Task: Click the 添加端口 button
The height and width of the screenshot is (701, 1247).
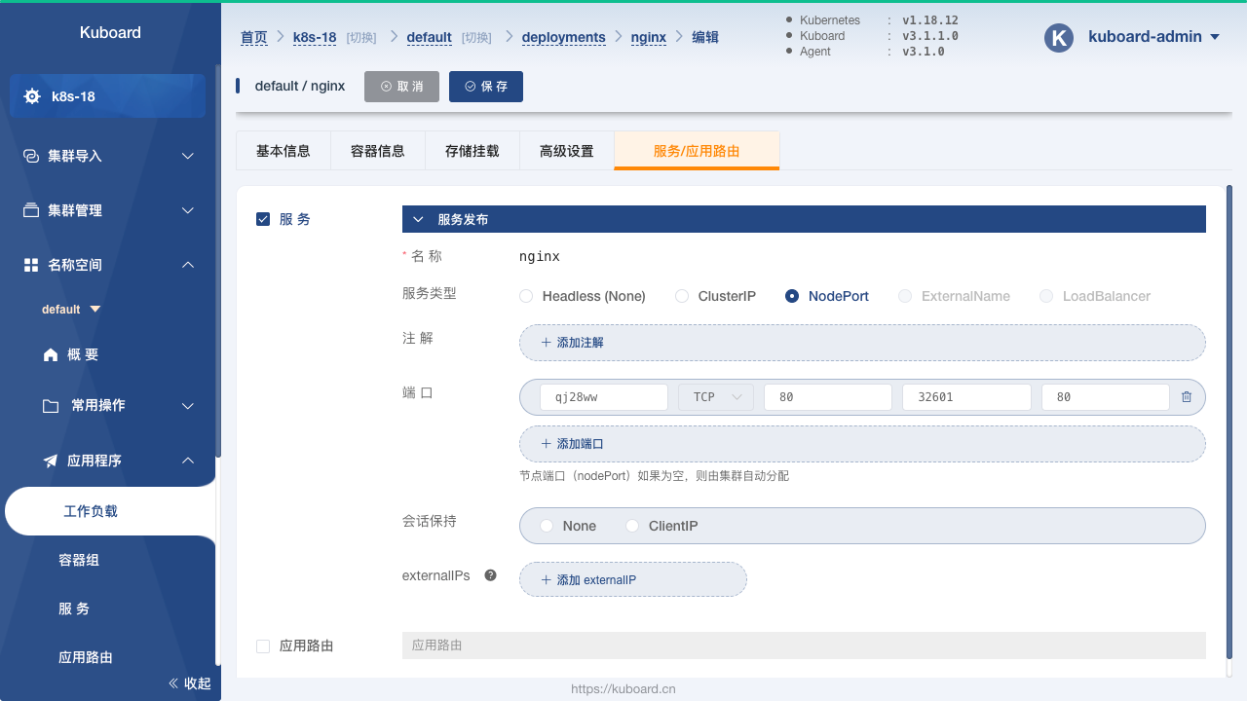Action: (862, 444)
